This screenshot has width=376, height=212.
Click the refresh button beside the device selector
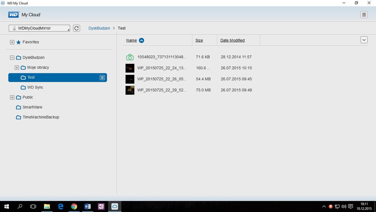click(76, 28)
